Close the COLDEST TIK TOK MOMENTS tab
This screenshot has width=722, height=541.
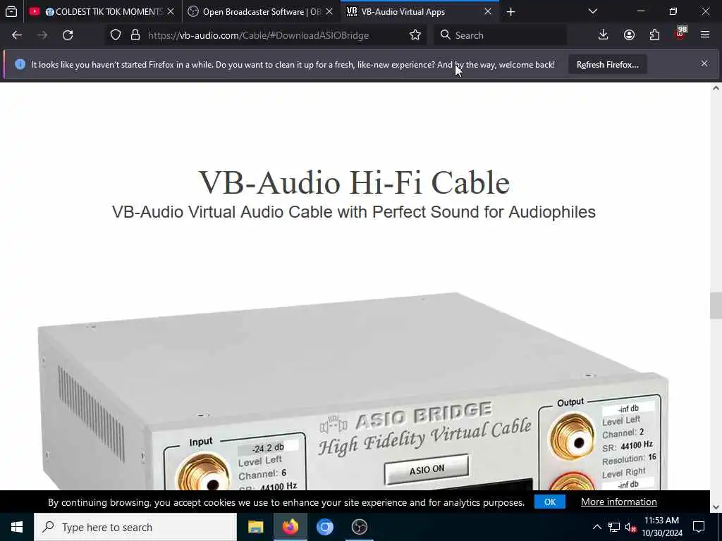pos(171,11)
